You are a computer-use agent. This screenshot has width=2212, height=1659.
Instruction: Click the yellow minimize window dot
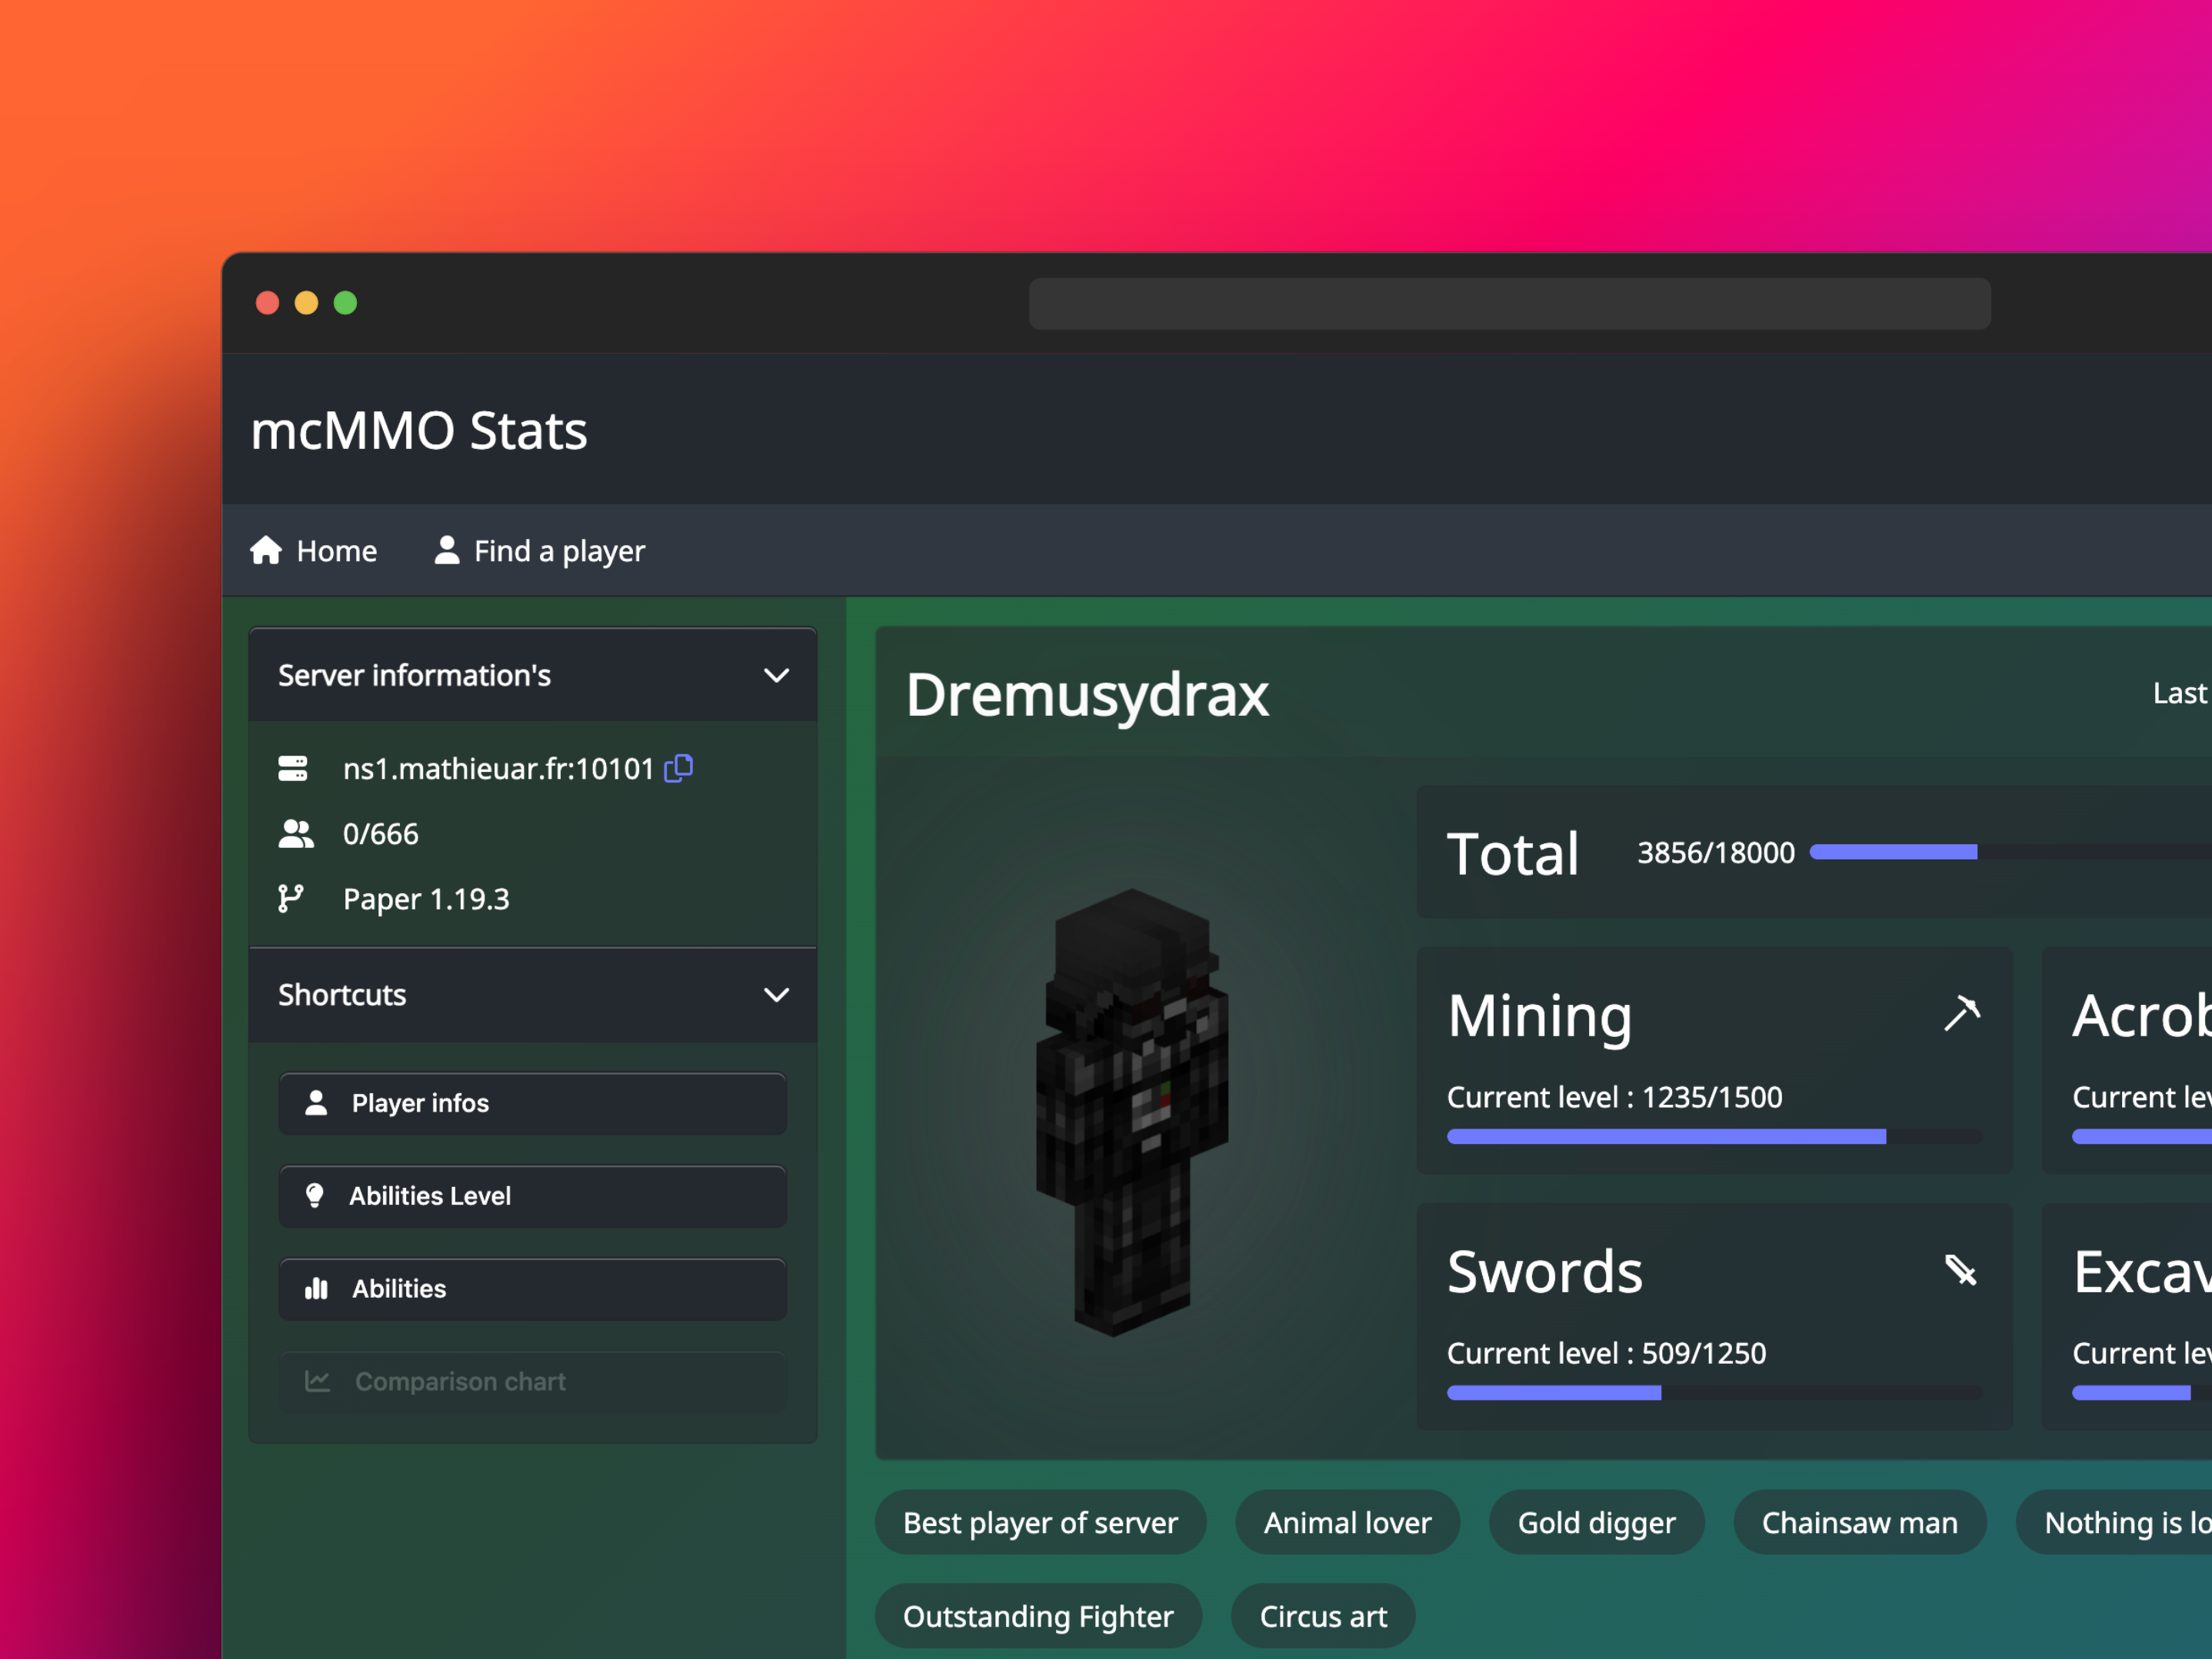[x=306, y=303]
